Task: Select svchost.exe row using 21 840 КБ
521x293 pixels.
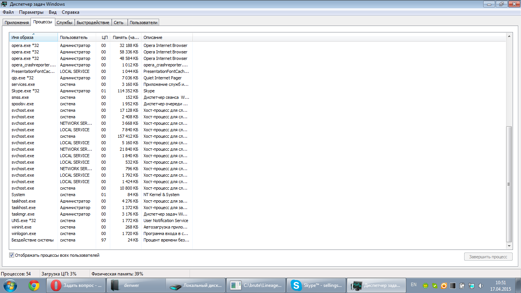Action: pos(101,149)
